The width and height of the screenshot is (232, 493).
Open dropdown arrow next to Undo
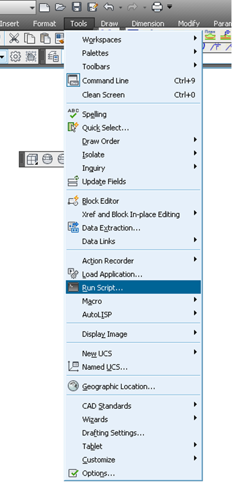[x=120, y=7]
